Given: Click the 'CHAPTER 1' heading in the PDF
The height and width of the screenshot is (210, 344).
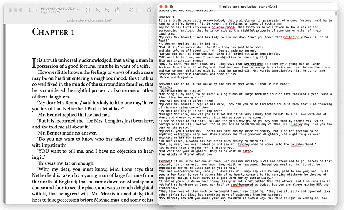Looking at the screenshot, I should point(53,32).
